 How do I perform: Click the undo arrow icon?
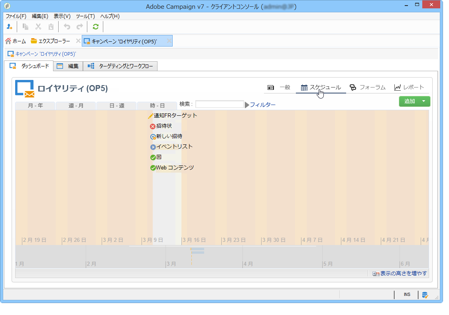tap(67, 27)
